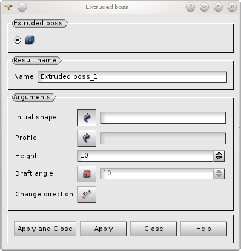Click the application lamp icon in titlebar

(8, 7)
